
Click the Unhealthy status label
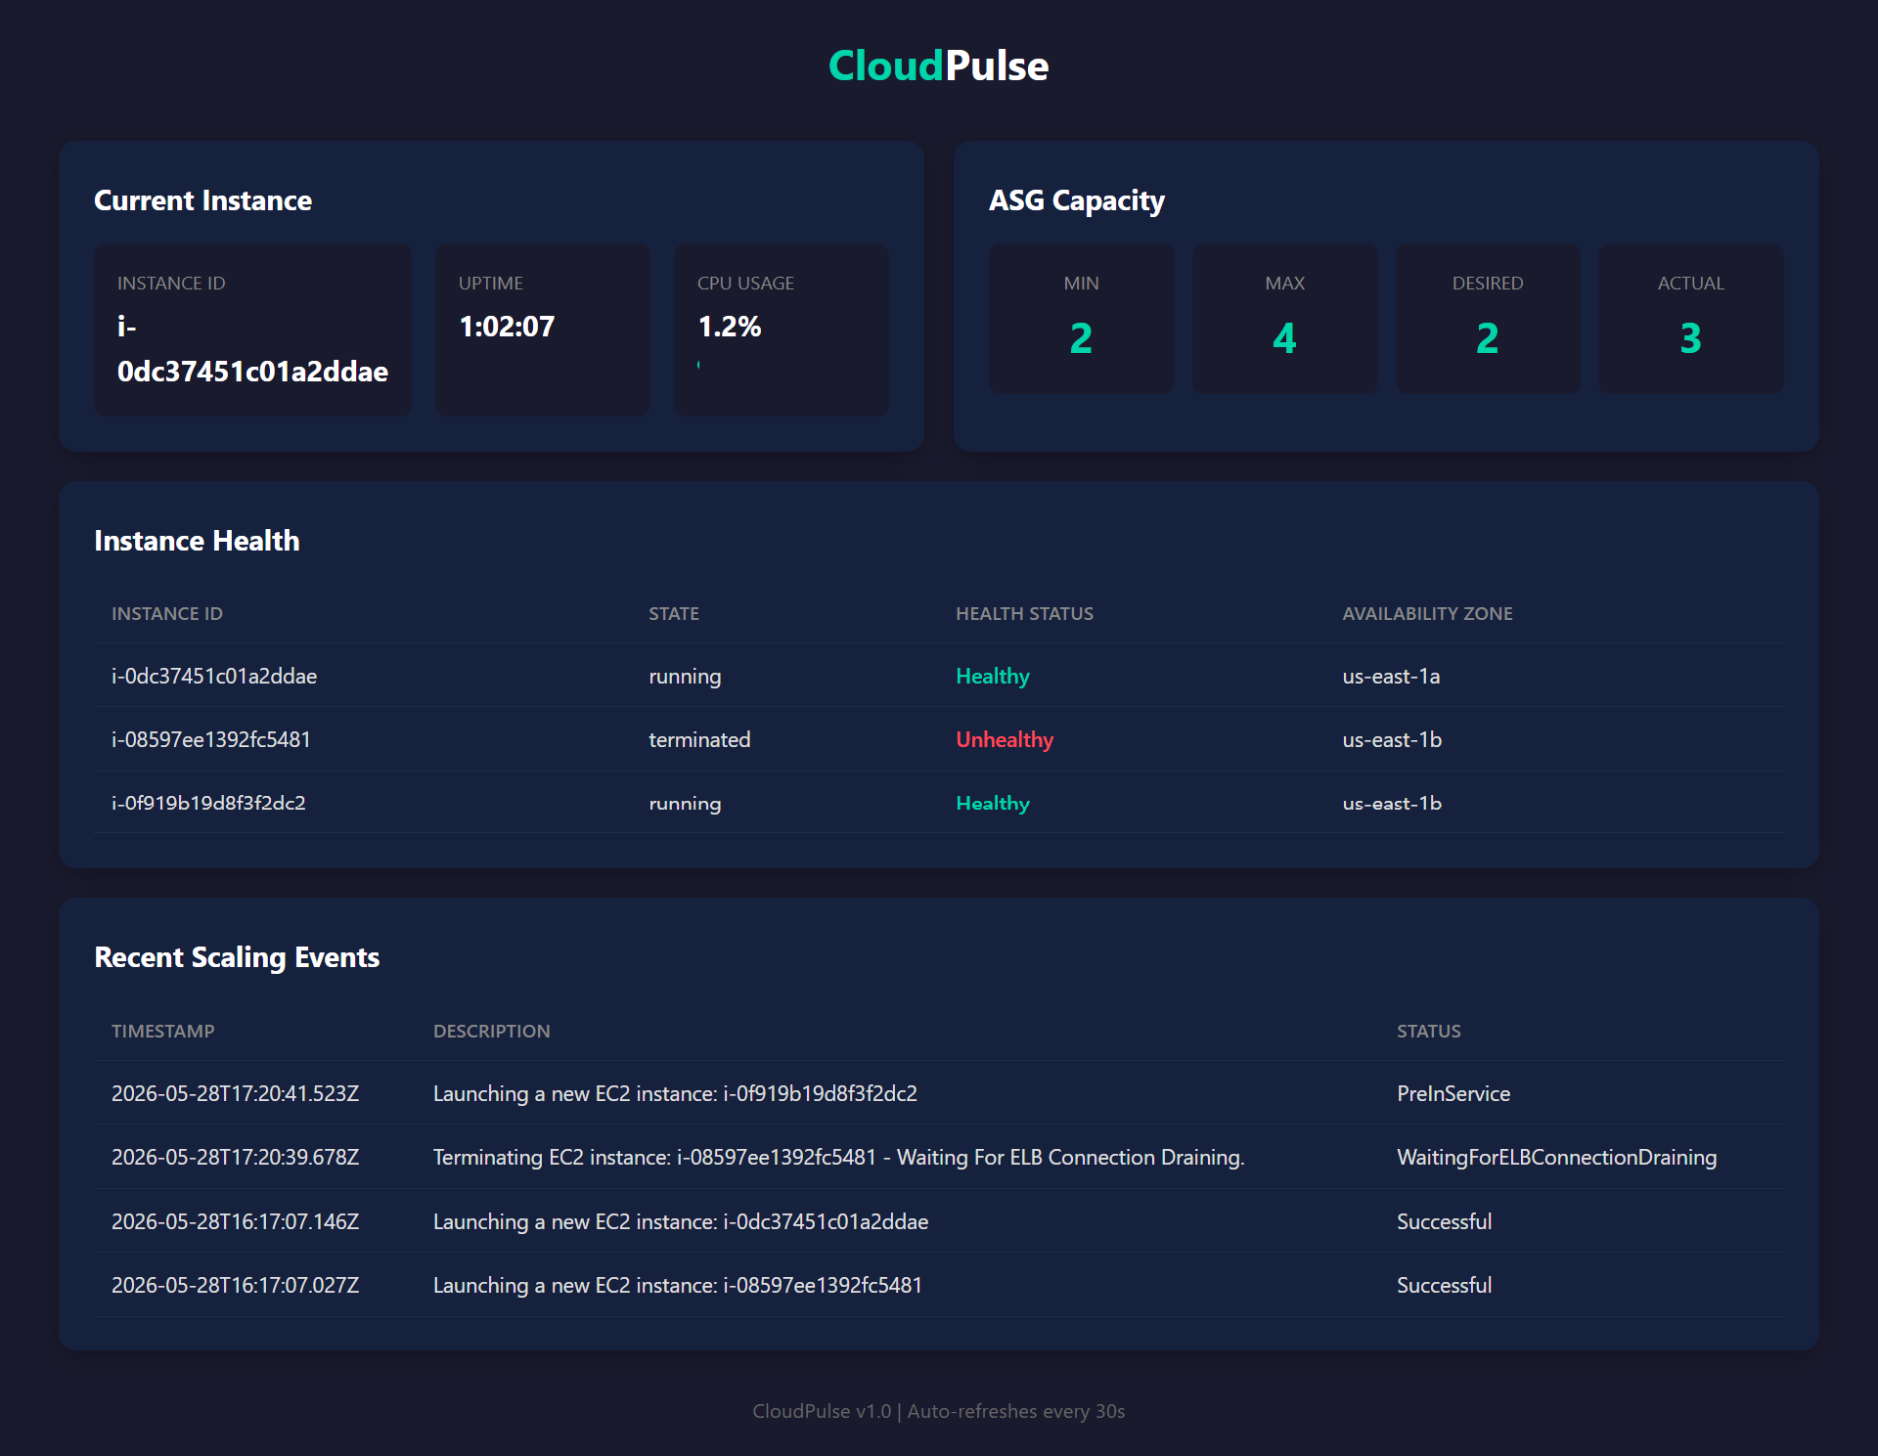click(x=1005, y=740)
